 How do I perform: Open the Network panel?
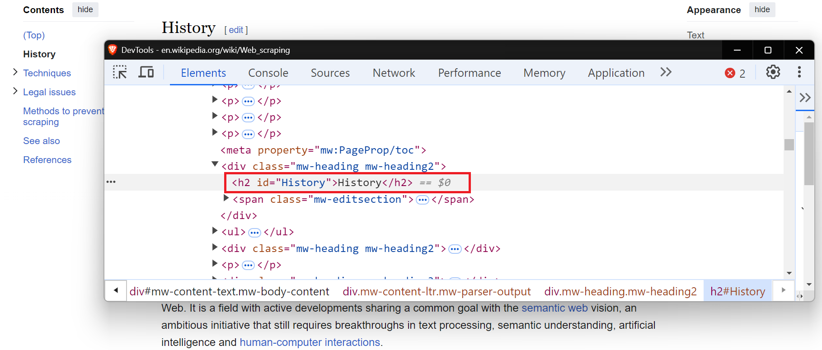point(394,73)
